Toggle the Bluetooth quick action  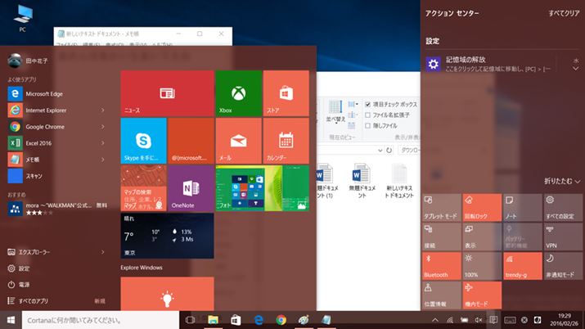coord(442,265)
